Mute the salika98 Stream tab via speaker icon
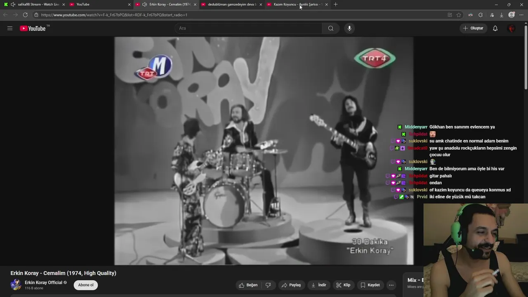Viewport: 528px width, 297px height. [13, 5]
